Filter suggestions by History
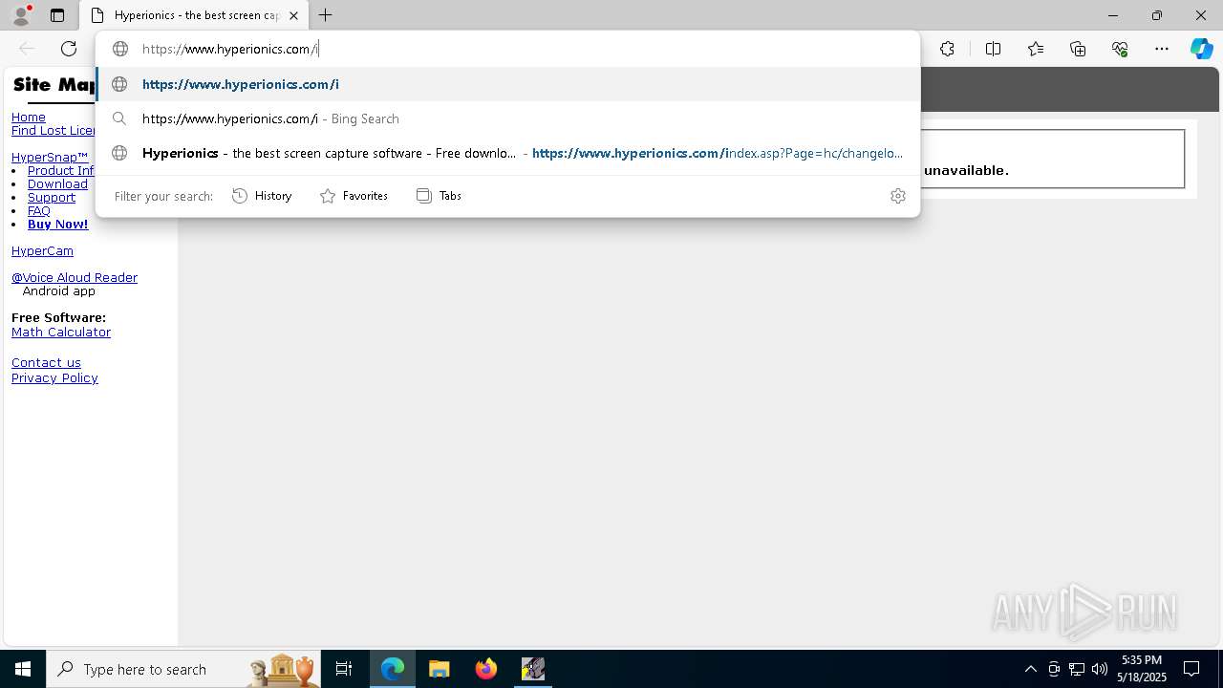 262,196
